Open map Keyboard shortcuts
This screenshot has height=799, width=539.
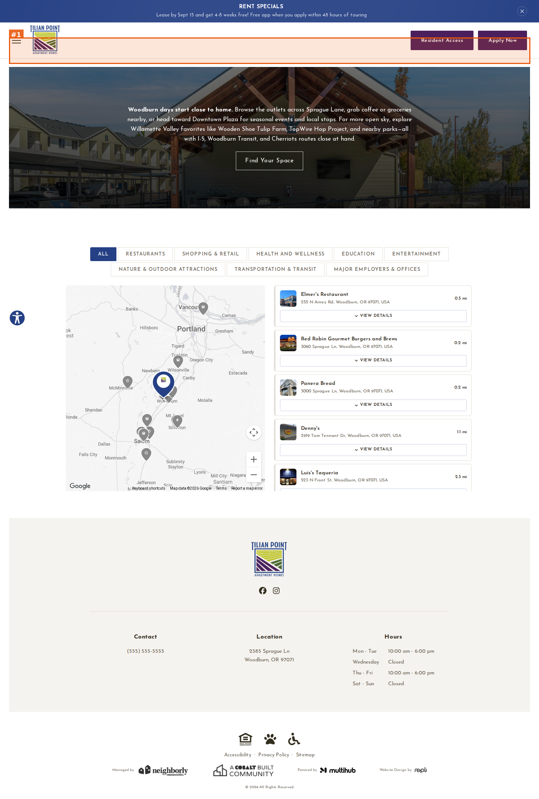pos(149,489)
